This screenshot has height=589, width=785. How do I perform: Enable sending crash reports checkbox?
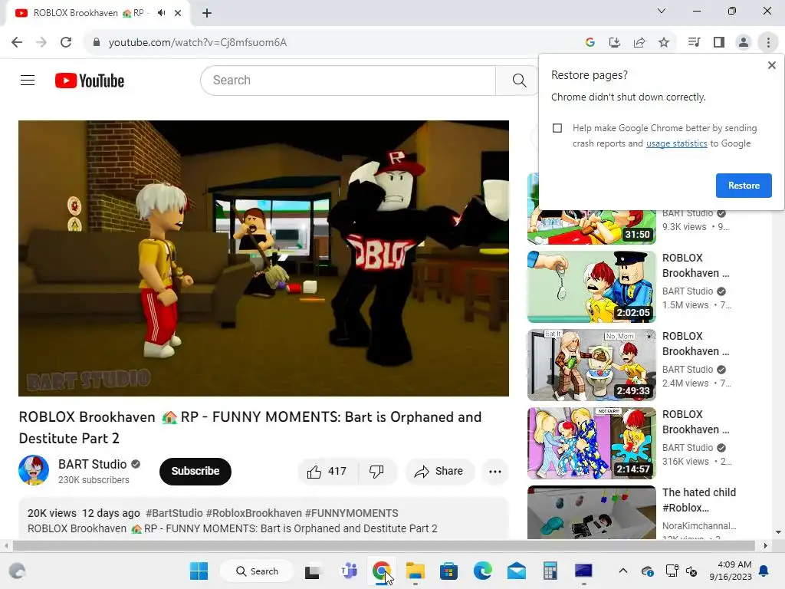557,128
